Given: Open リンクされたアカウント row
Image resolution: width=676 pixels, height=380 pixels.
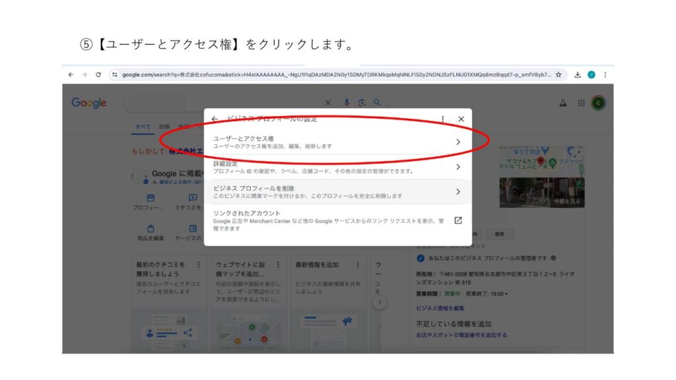Looking at the screenshot, I should pyautogui.click(x=337, y=220).
